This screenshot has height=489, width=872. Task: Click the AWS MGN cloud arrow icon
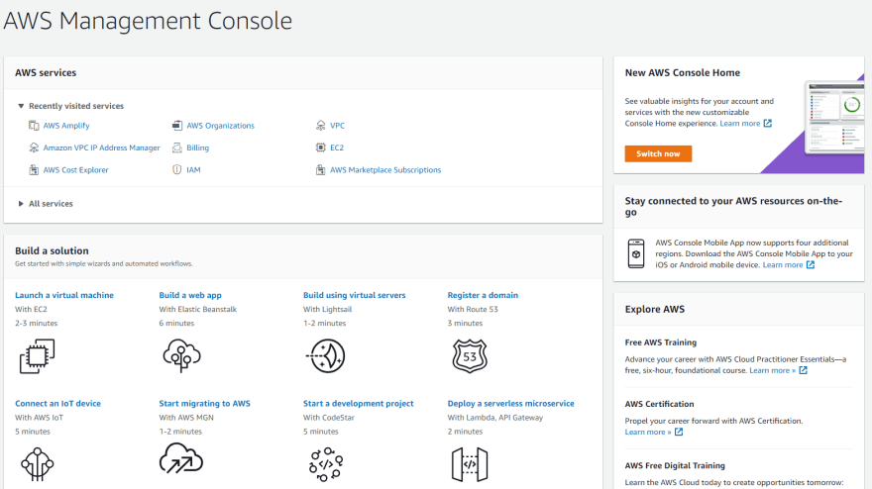point(180,458)
